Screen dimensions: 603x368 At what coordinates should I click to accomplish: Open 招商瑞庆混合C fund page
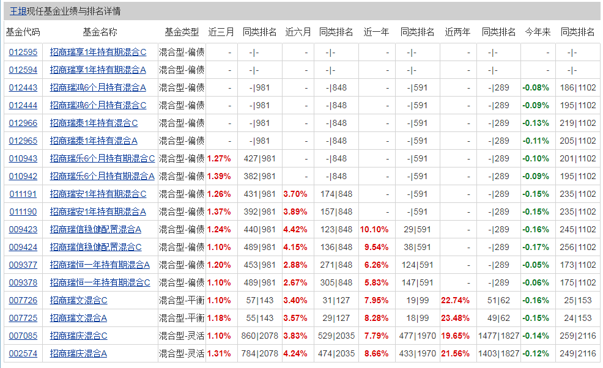click(78, 336)
